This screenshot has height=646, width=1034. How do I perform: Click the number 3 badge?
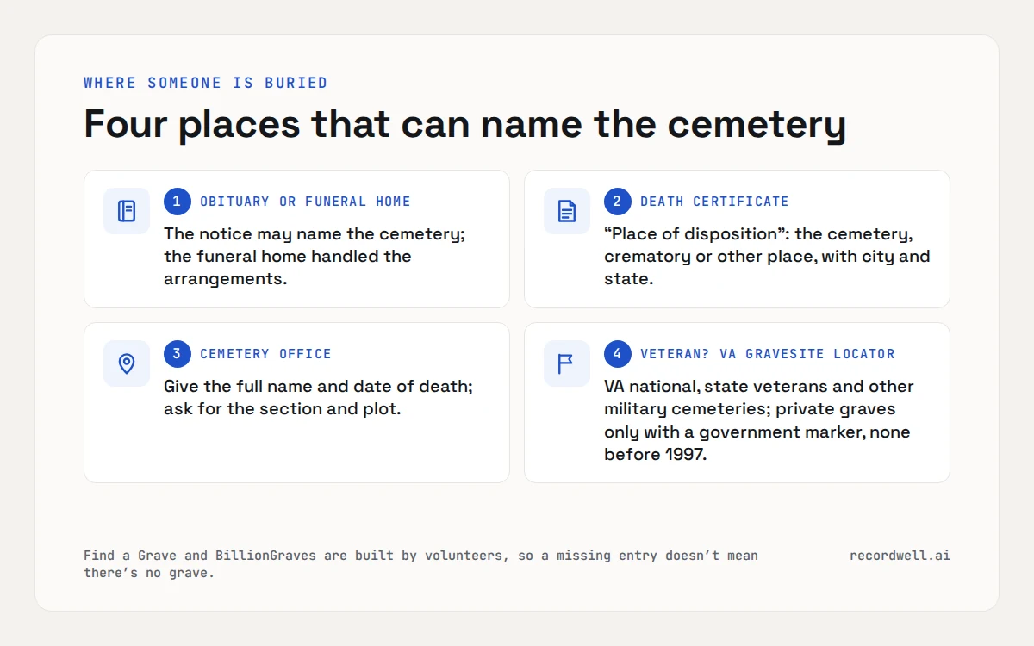(178, 354)
